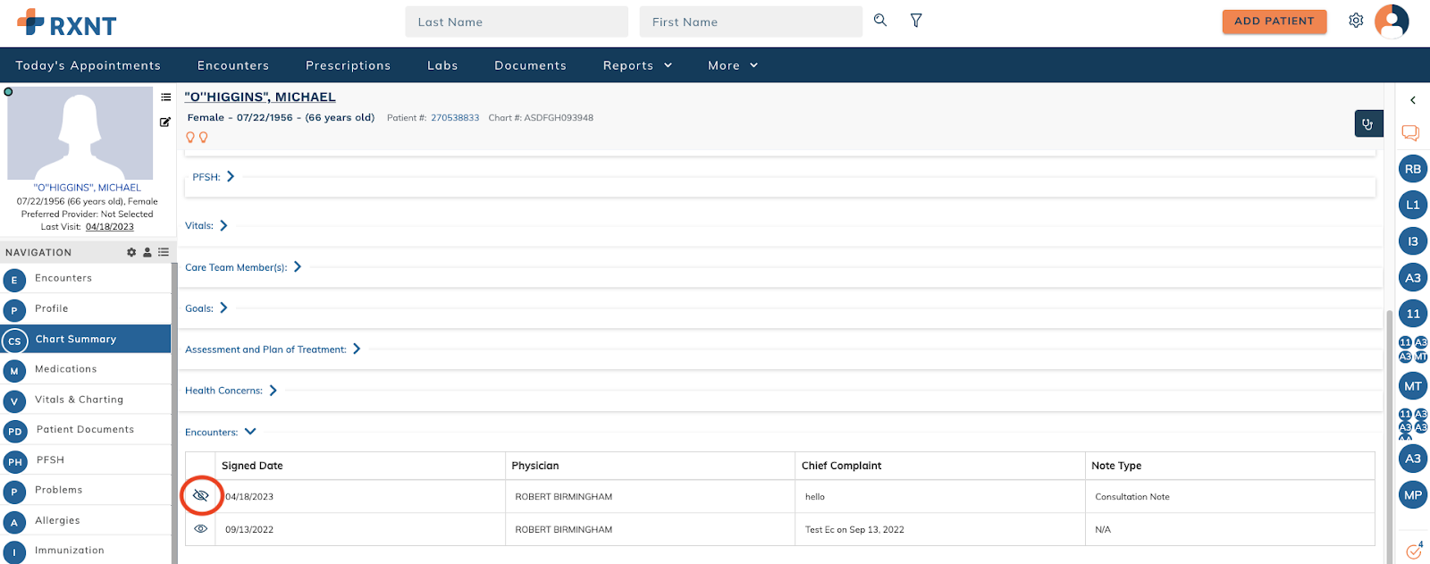Select Medications in navigation

[66, 369]
